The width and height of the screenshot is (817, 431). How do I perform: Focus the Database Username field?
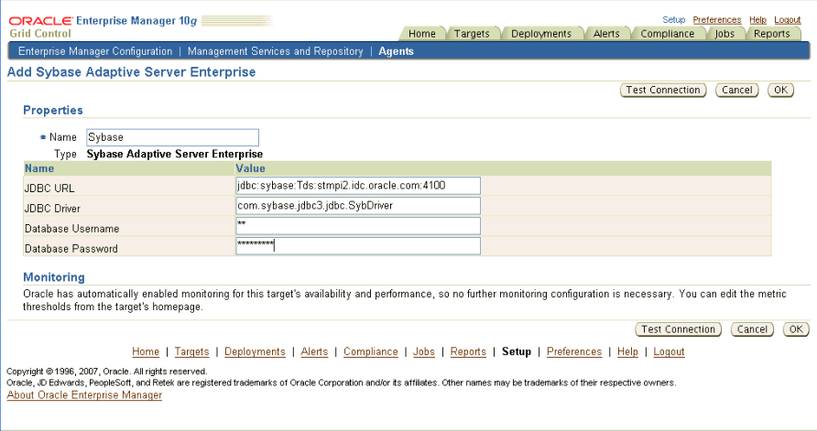click(358, 226)
